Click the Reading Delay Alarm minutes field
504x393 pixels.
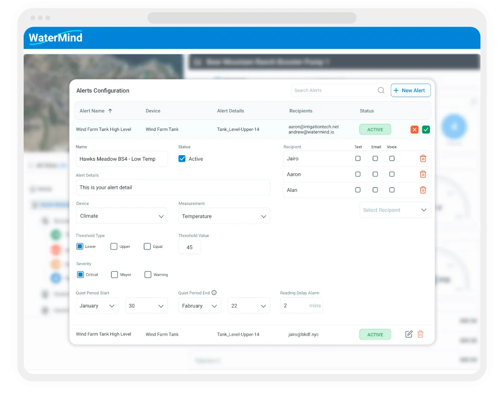[x=302, y=305]
